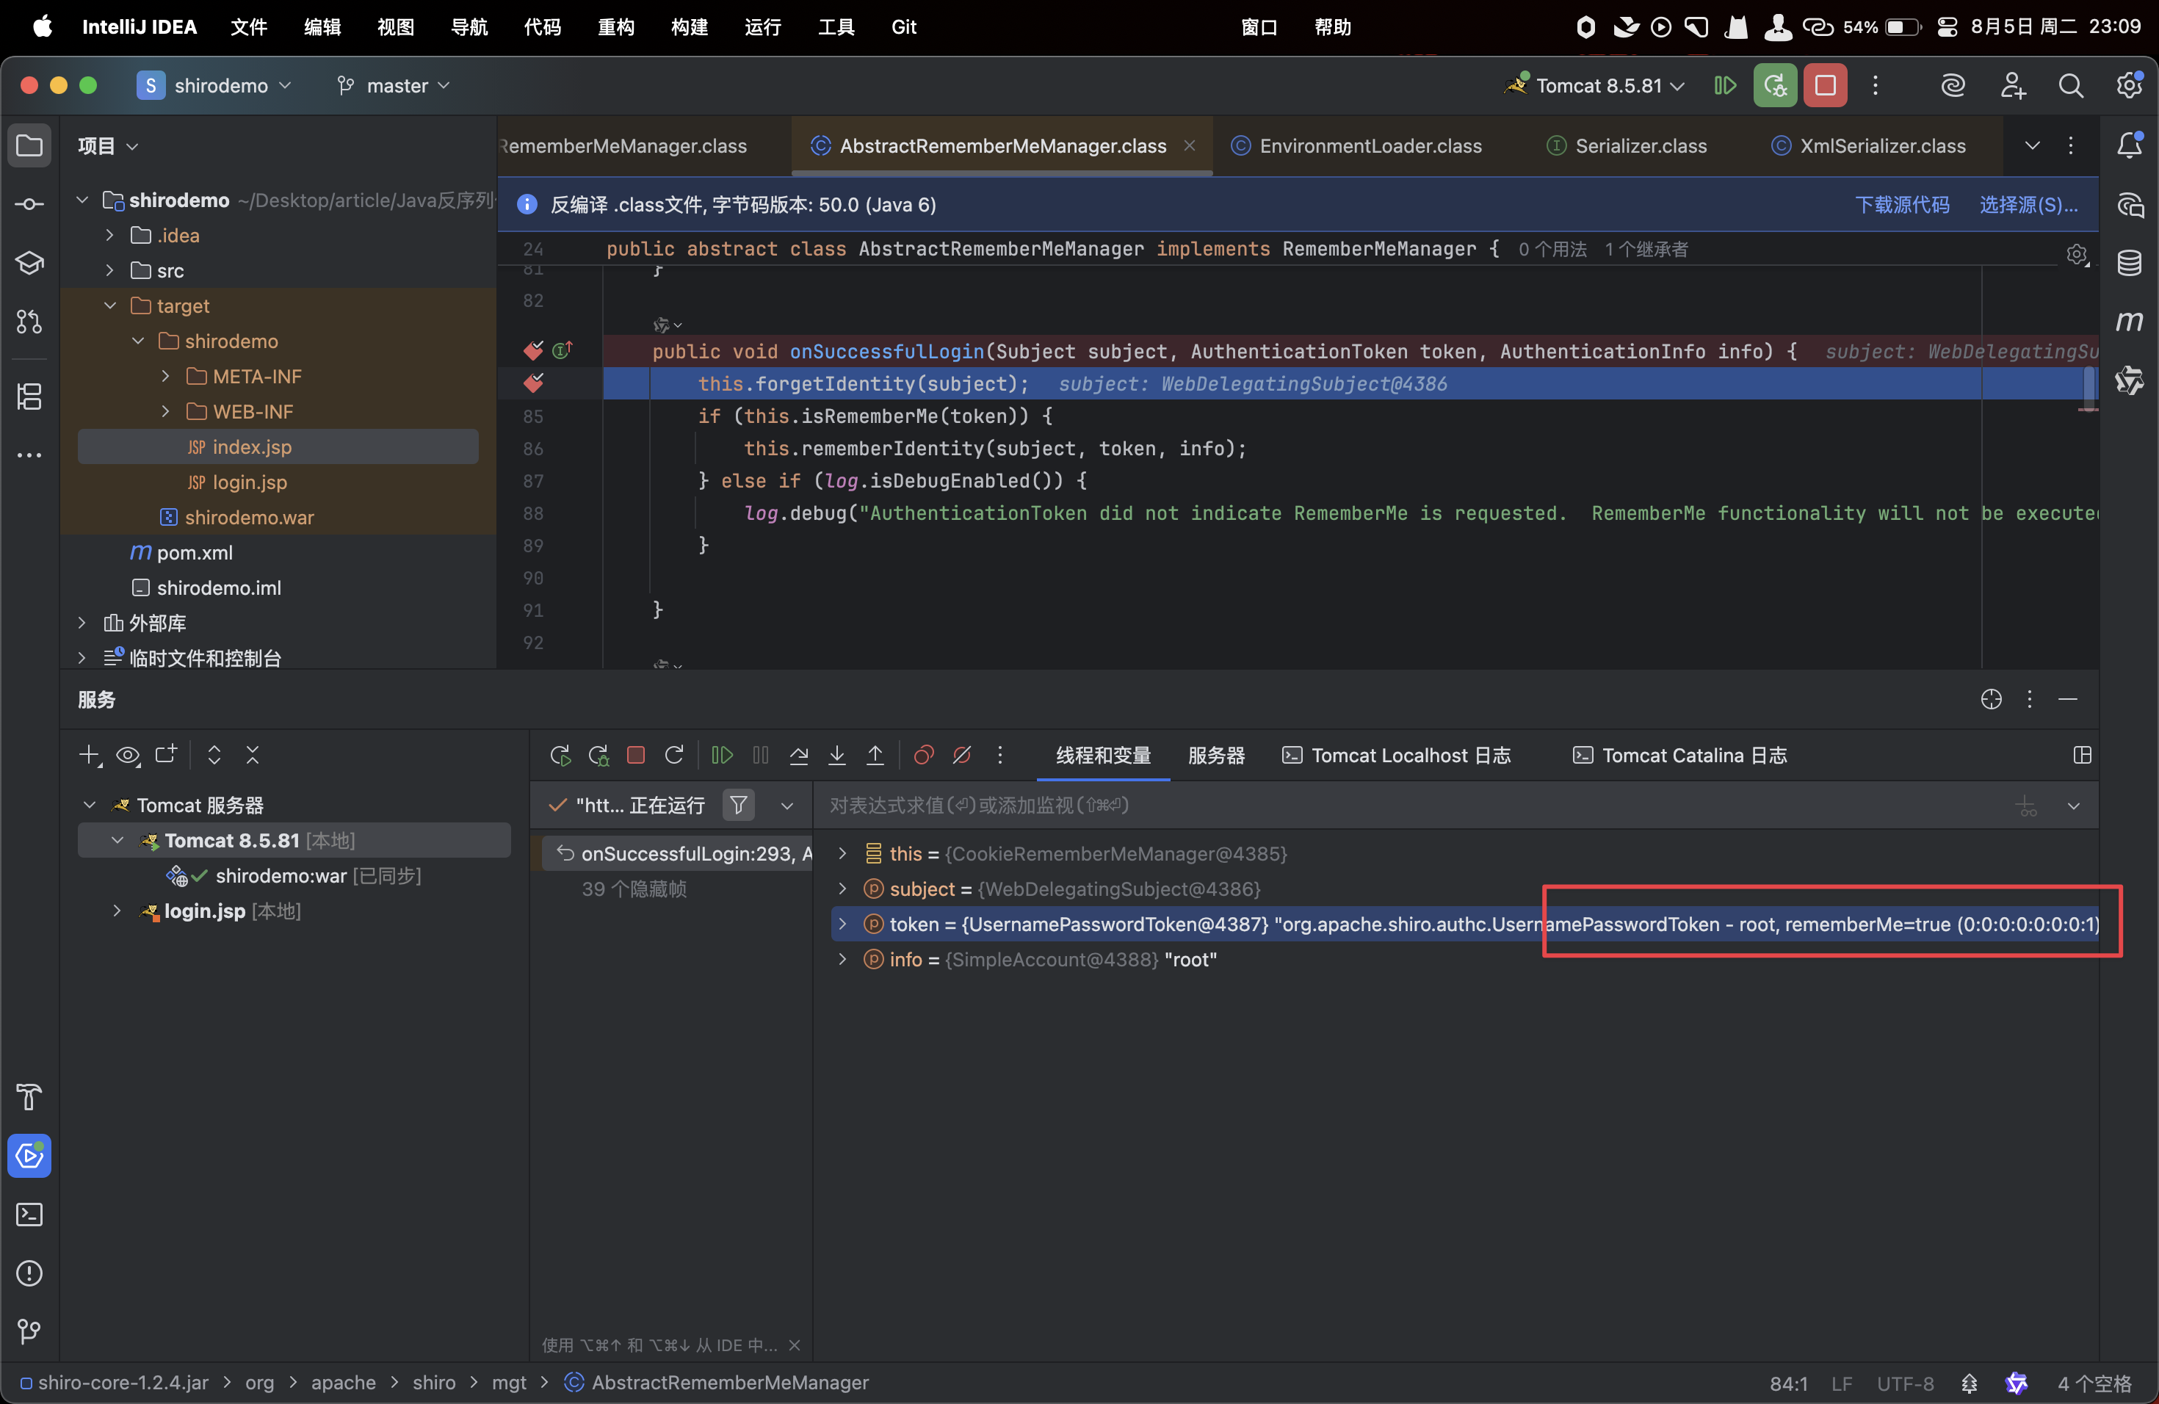Toggle the thread filter button
2159x1404 pixels.
pos(739,805)
